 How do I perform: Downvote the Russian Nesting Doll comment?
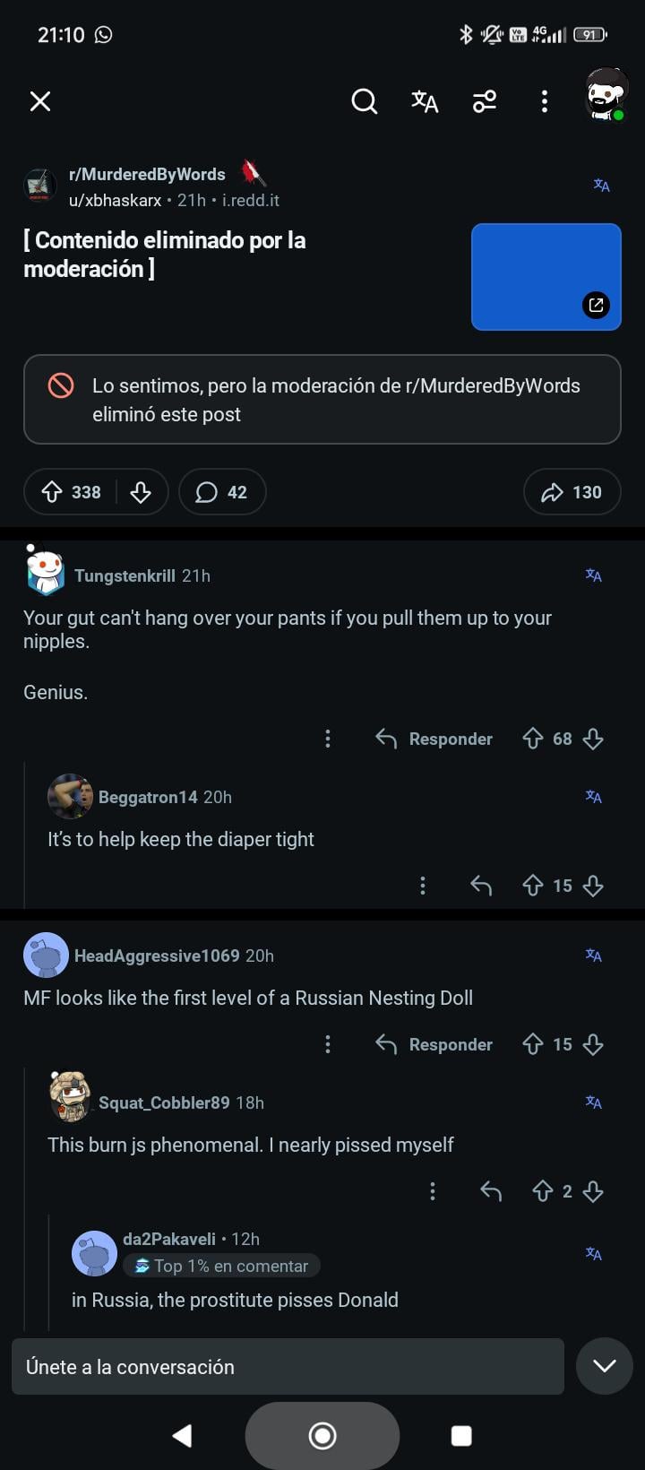593,1044
